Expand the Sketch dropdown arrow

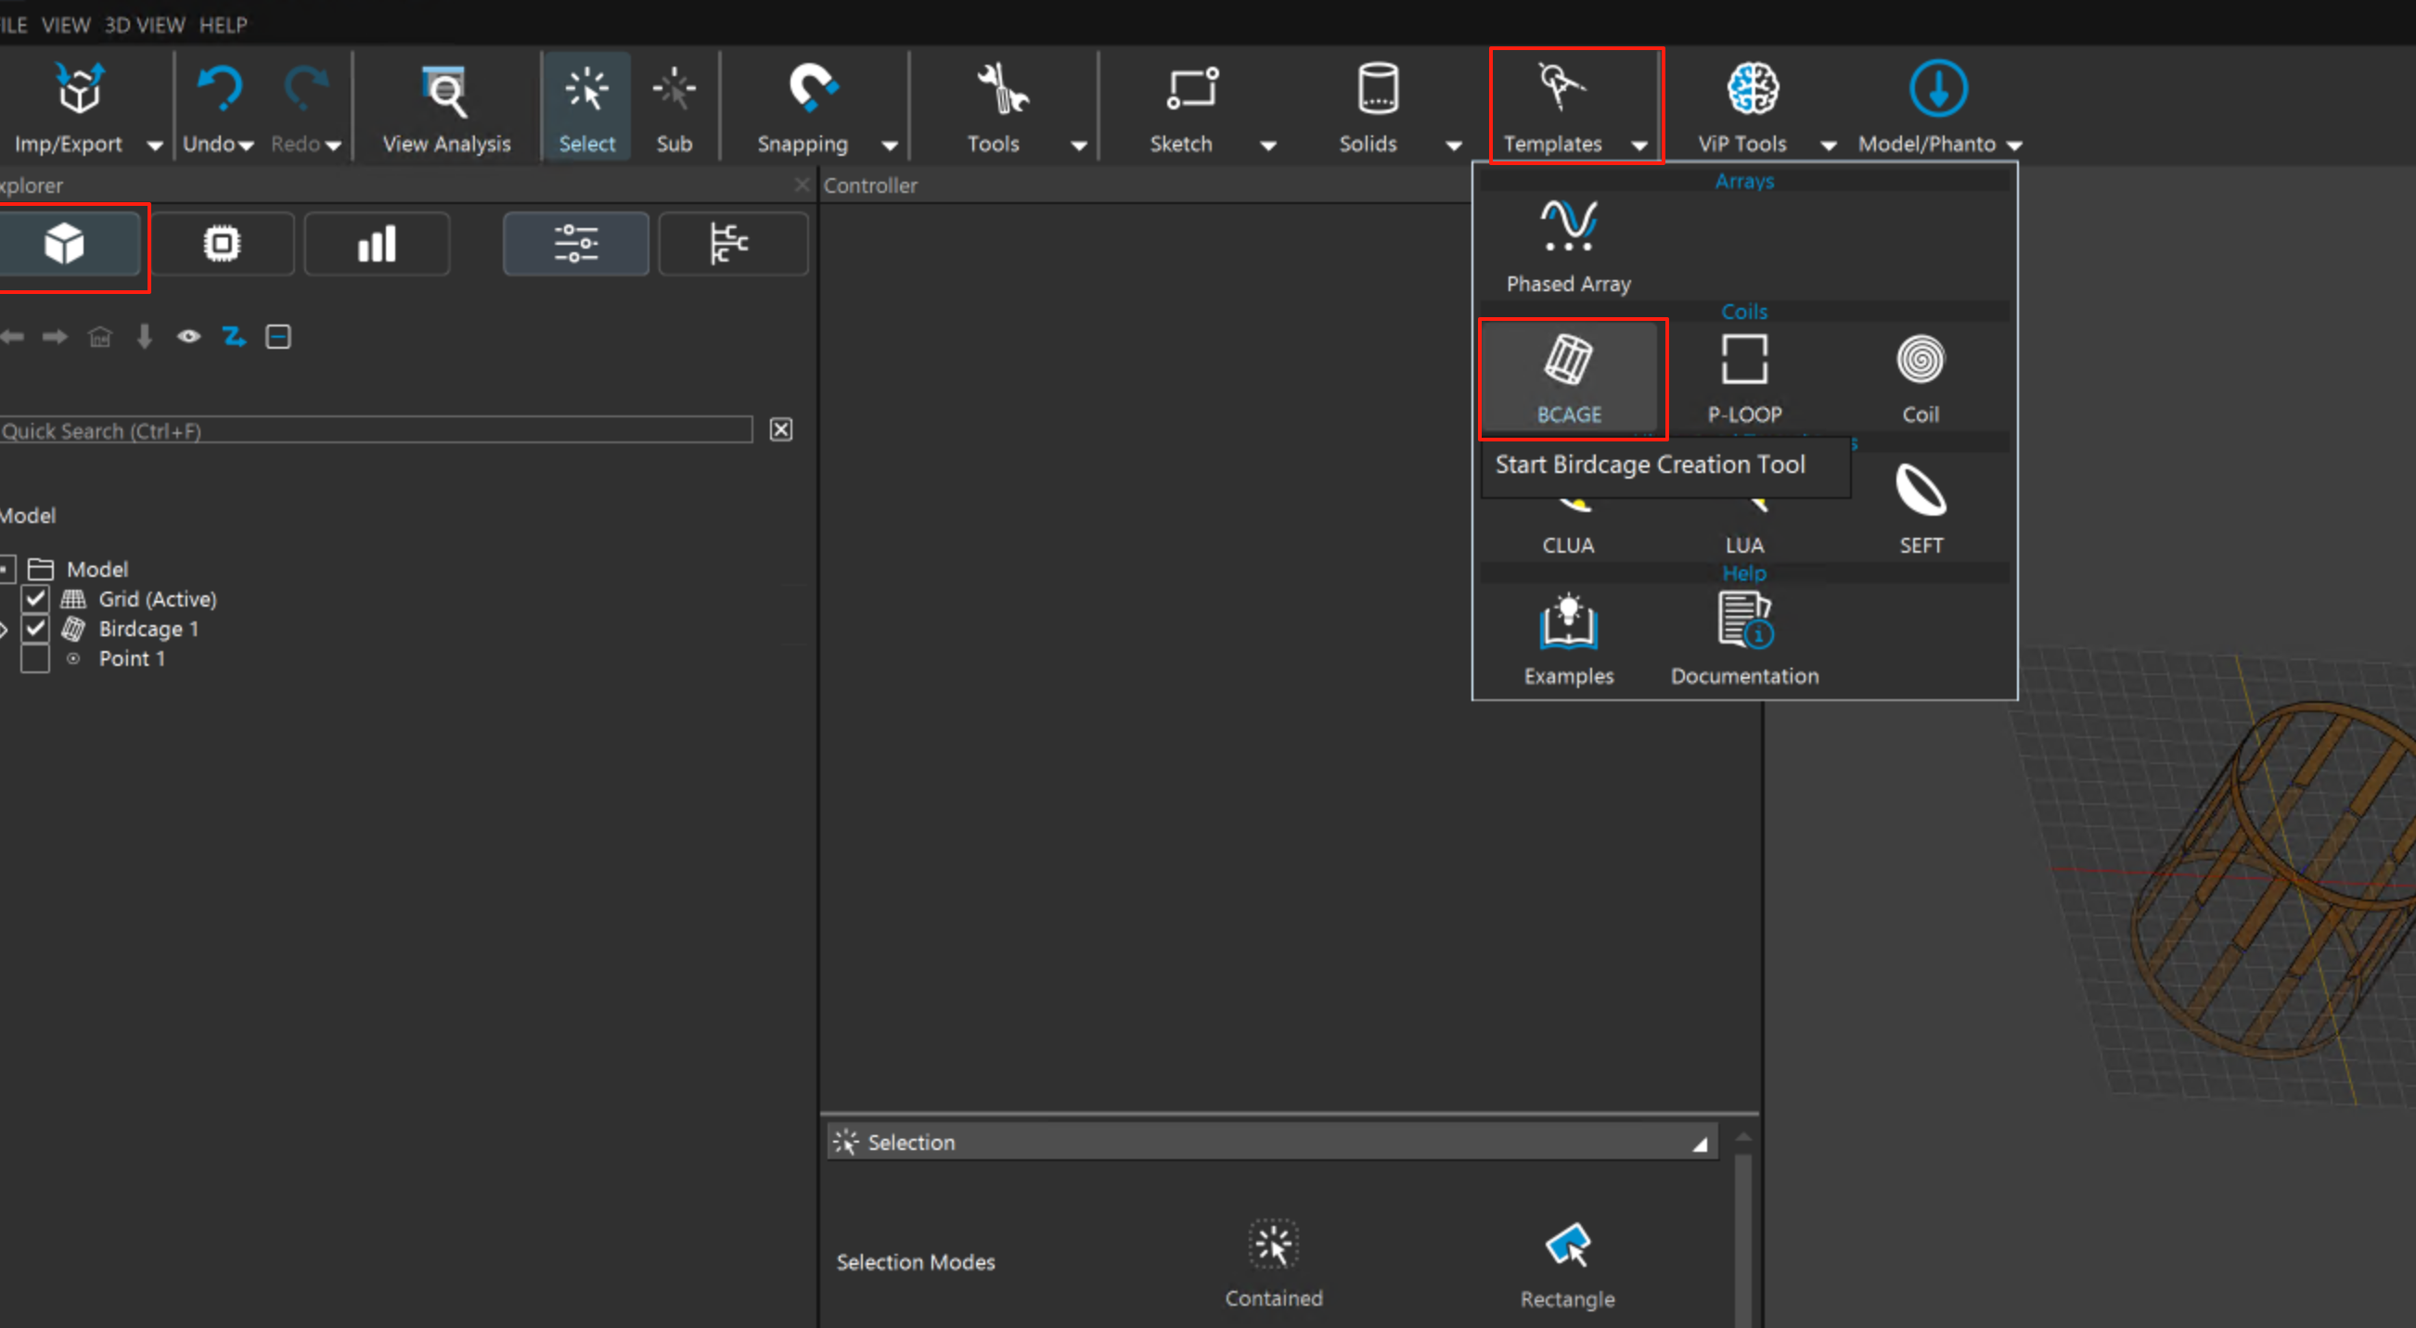click(1268, 146)
